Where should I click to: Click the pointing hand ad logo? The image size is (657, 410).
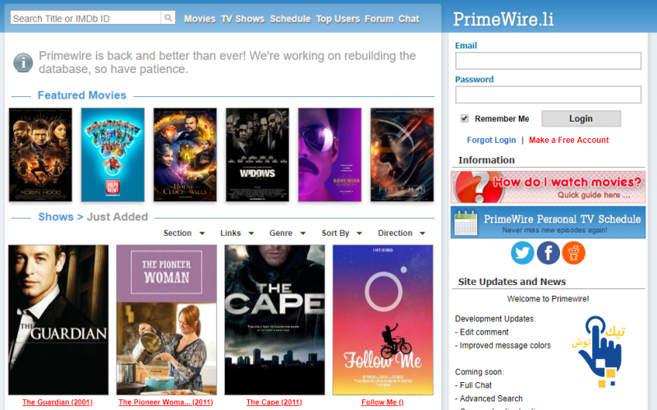point(600,352)
